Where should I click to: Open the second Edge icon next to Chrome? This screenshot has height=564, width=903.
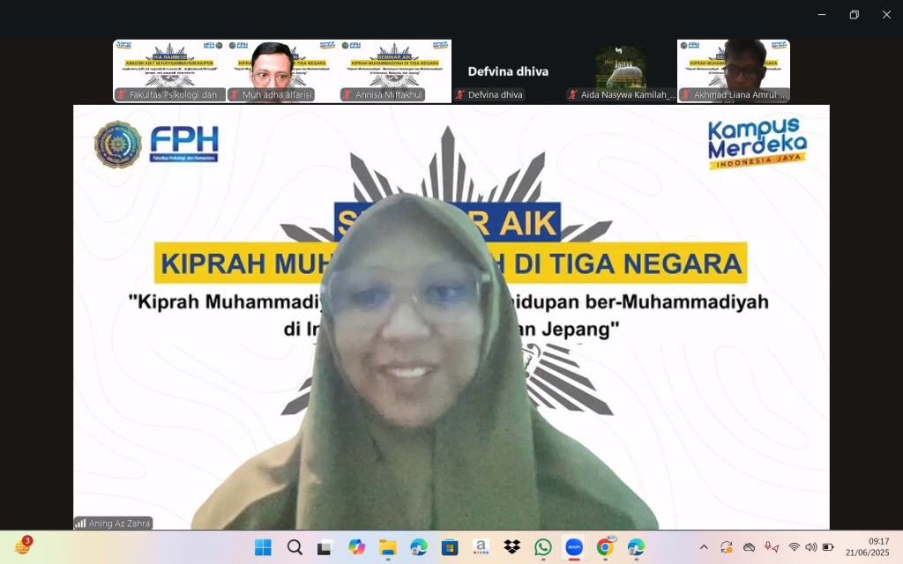(637, 547)
